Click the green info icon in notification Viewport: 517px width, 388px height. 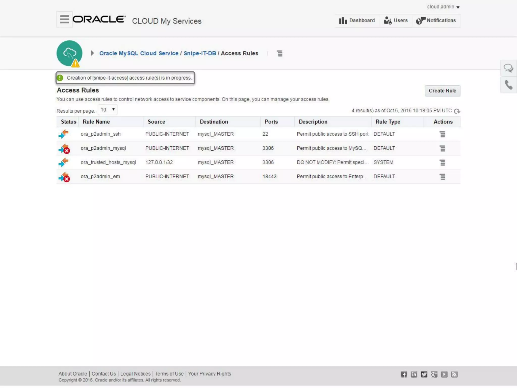click(60, 78)
